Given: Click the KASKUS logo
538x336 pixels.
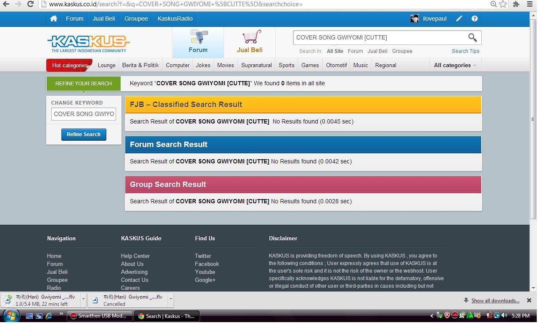Looking at the screenshot, I should click(x=88, y=43).
